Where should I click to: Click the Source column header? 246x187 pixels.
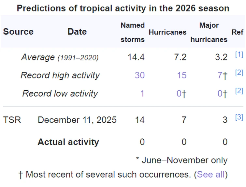[x=18, y=32]
